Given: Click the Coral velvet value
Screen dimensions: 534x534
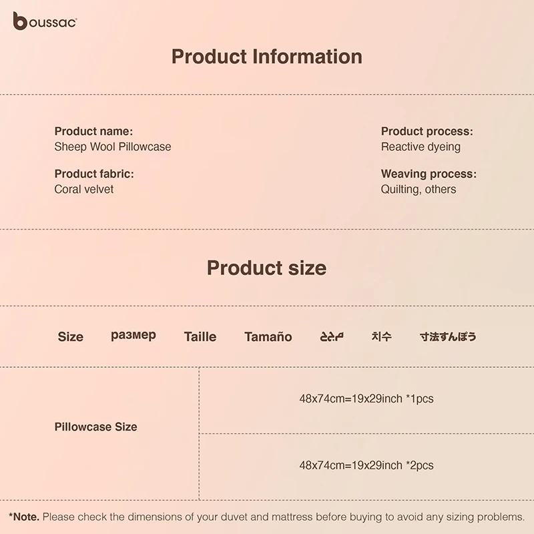Looking at the screenshot, I should [84, 189].
